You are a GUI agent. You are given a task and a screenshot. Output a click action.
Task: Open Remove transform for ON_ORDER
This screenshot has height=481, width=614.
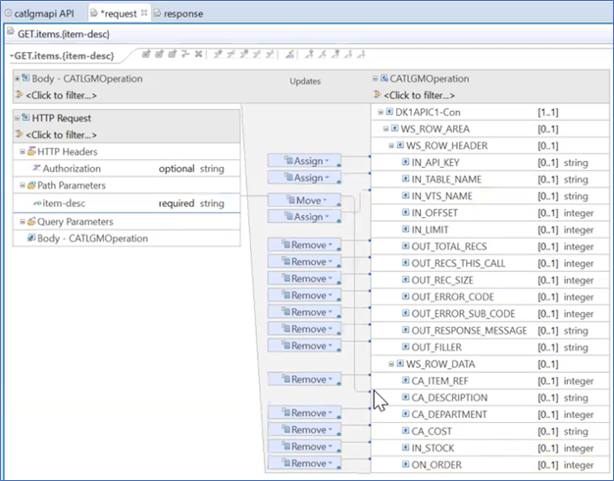click(304, 463)
